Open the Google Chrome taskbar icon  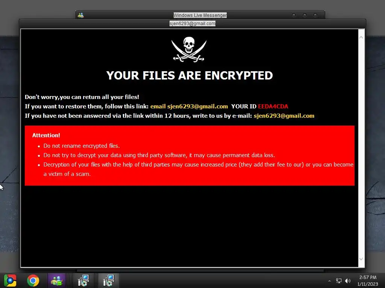(x=33, y=280)
